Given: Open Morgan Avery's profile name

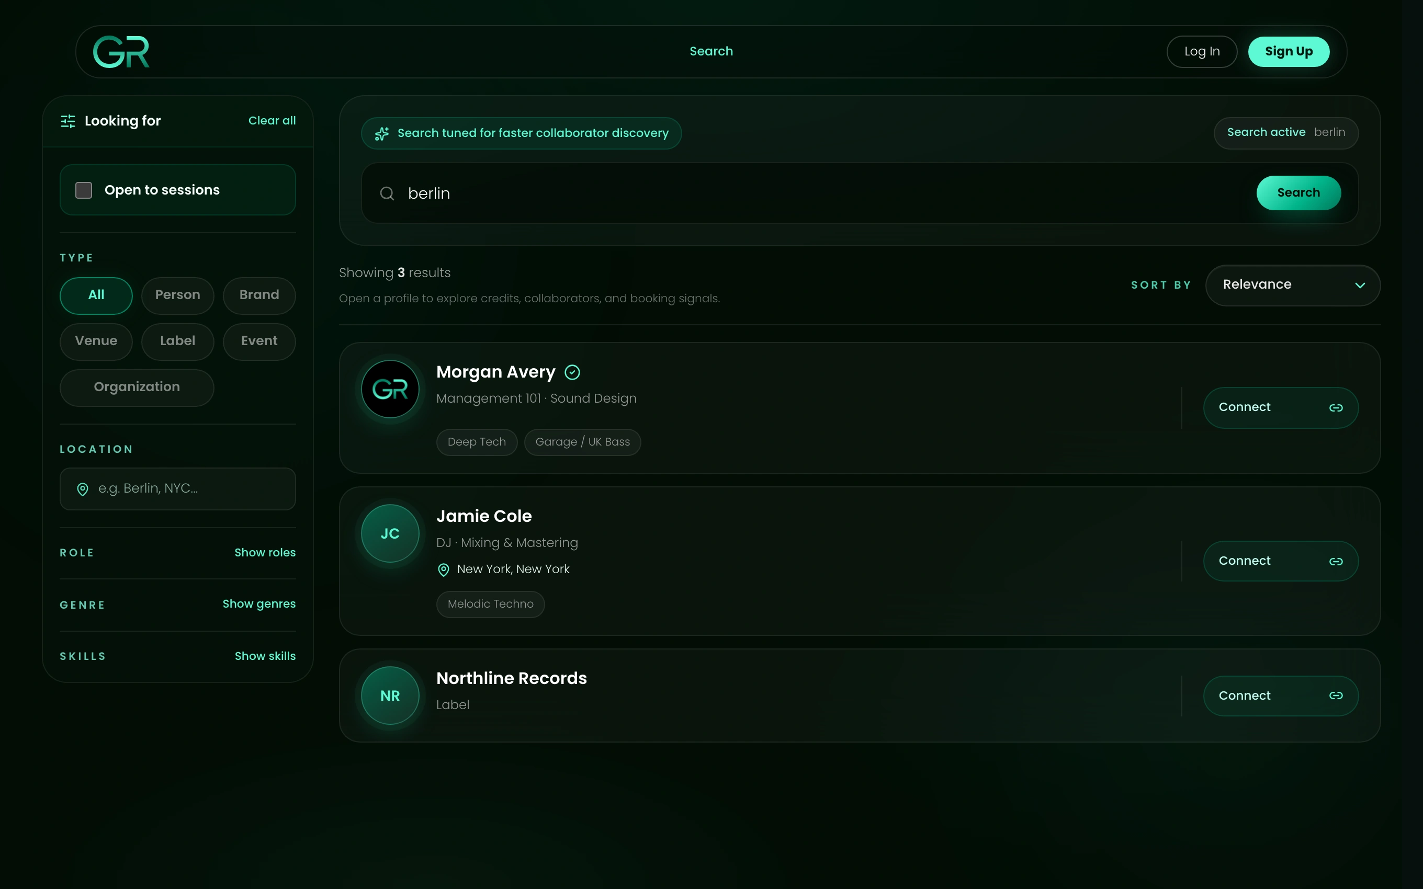Looking at the screenshot, I should [x=496, y=372].
